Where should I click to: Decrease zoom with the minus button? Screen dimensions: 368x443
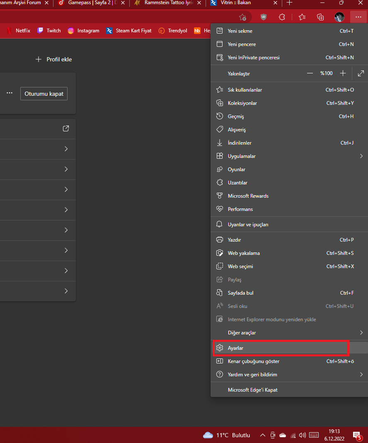310,73
